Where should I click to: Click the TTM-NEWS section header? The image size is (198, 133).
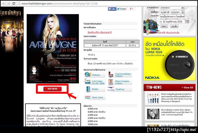pyautogui.click(x=170, y=87)
